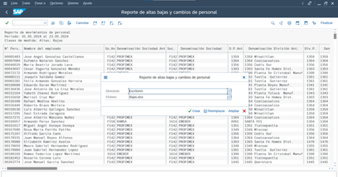Click Finalizar in the toolbar
338x177 pixels.
[327, 23]
